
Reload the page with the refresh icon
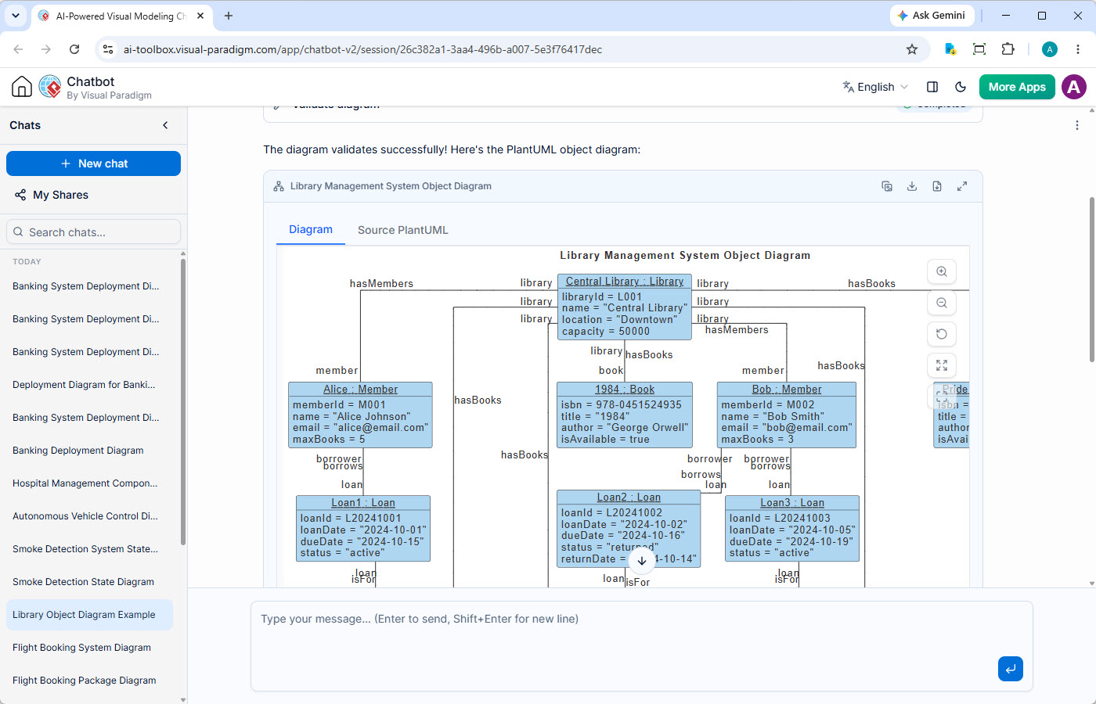click(x=74, y=49)
